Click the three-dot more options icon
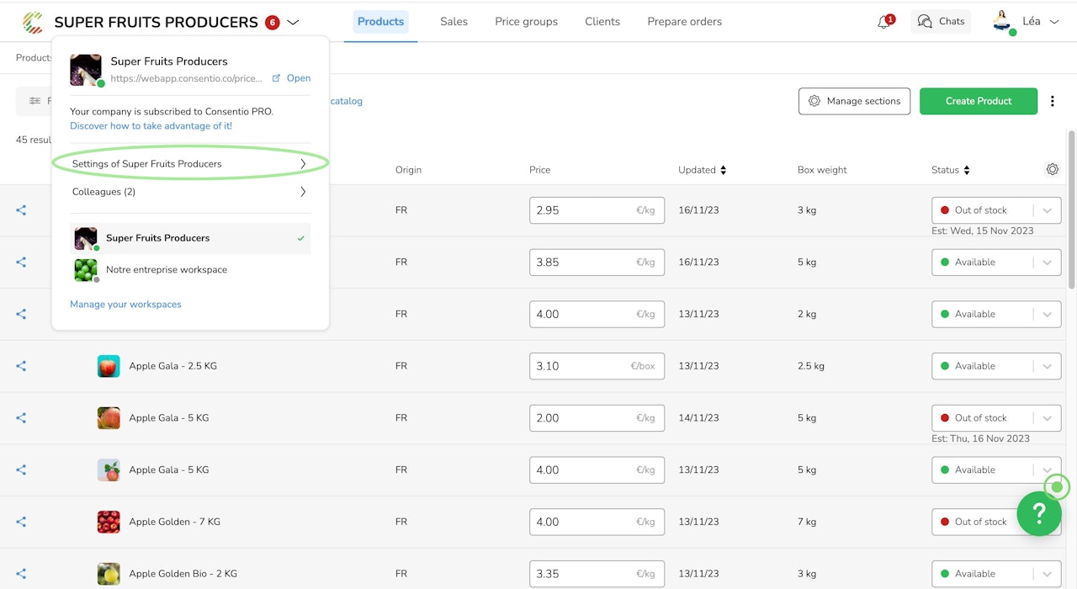The width and height of the screenshot is (1077, 589). (x=1052, y=101)
